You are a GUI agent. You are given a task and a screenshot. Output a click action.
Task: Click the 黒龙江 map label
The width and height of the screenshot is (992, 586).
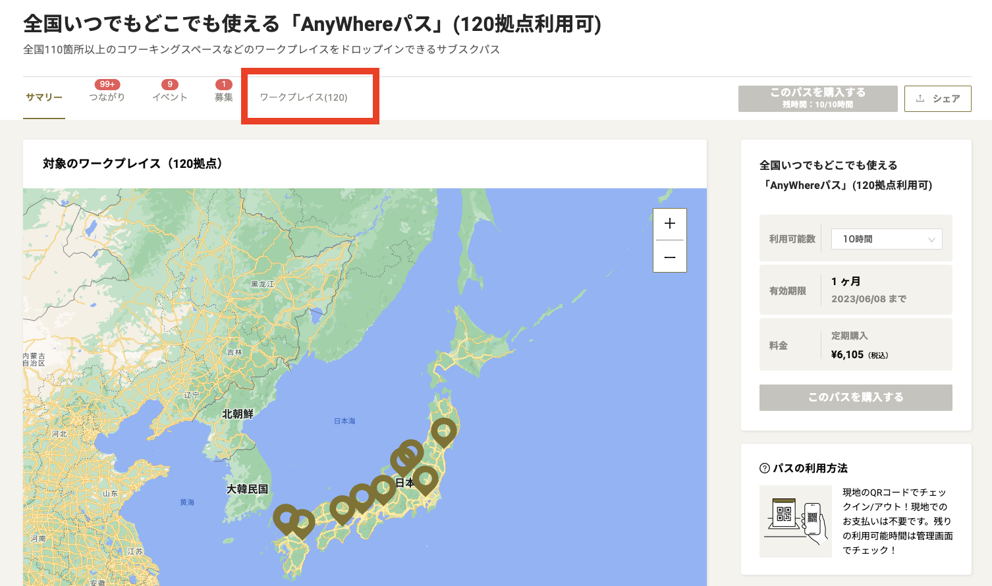tap(263, 284)
